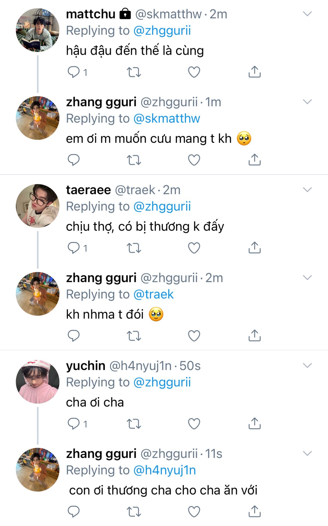Tap the @skmatthw mention link
The height and width of the screenshot is (526, 328).
[x=167, y=119]
